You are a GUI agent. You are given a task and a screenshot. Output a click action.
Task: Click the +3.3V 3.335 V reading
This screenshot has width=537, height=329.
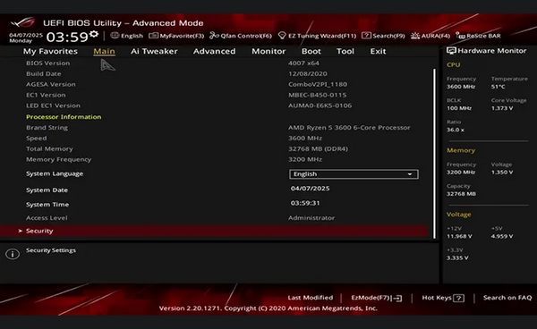pyautogui.click(x=457, y=257)
